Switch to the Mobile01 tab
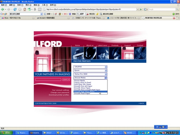The height and width of the screenshot is (135, 180). pos(53,18)
